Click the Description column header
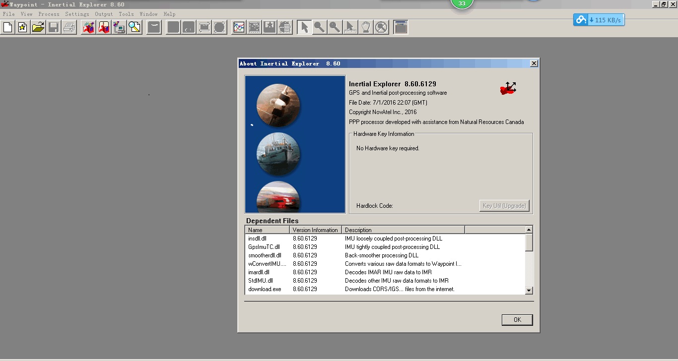678x361 pixels. coord(403,230)
